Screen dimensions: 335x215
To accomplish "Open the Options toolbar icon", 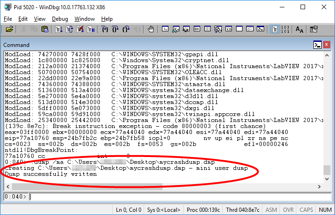I will 314,29.
